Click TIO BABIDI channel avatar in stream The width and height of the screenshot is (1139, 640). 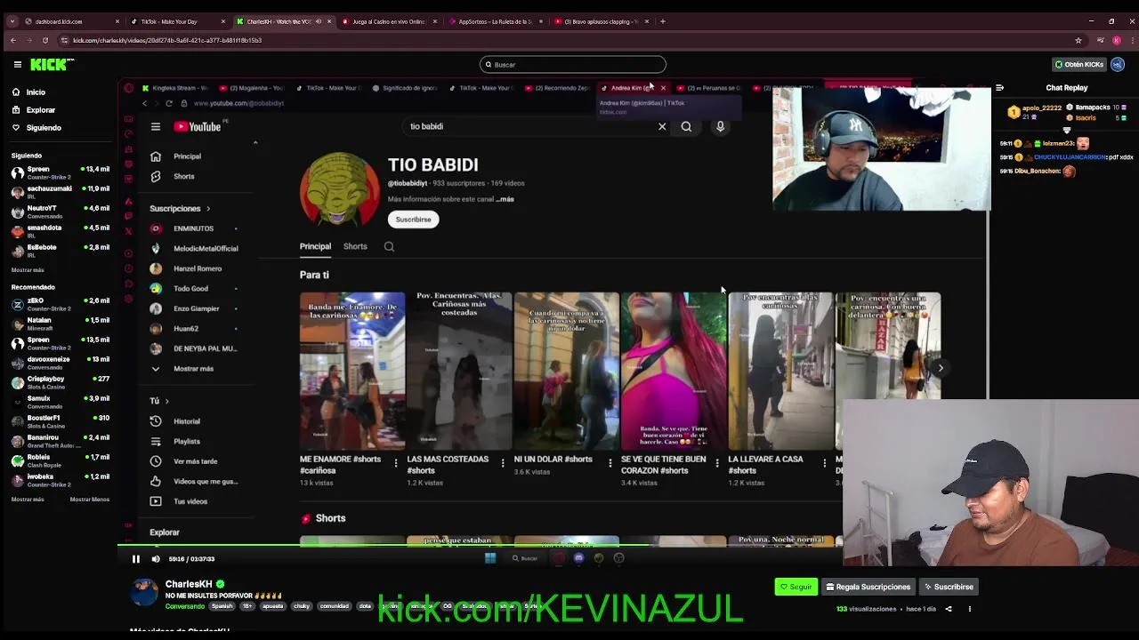pyautogui.click(x=339, y=189)
